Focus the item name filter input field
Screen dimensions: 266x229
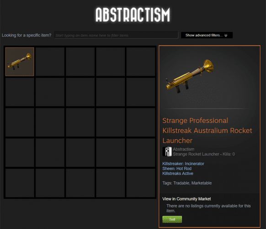(x=116, y=35)
